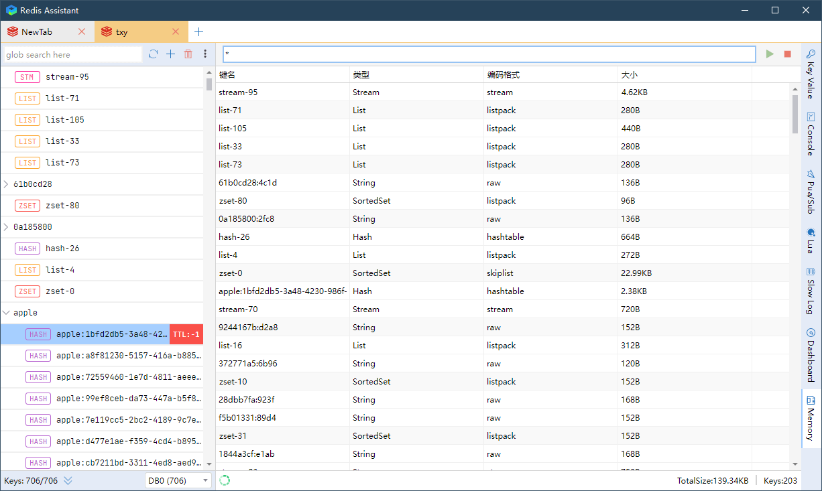822x491 pixels.
Task: Open the Key Value side panel
Action: [811, 74]
